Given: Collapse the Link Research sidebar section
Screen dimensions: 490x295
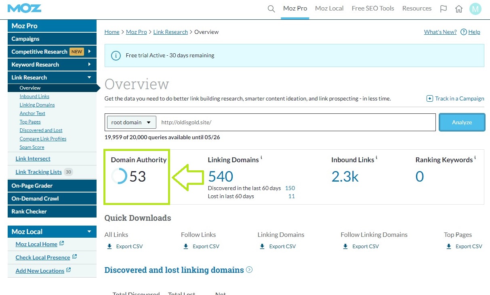Looking at the screenshot, I should 89,77.
